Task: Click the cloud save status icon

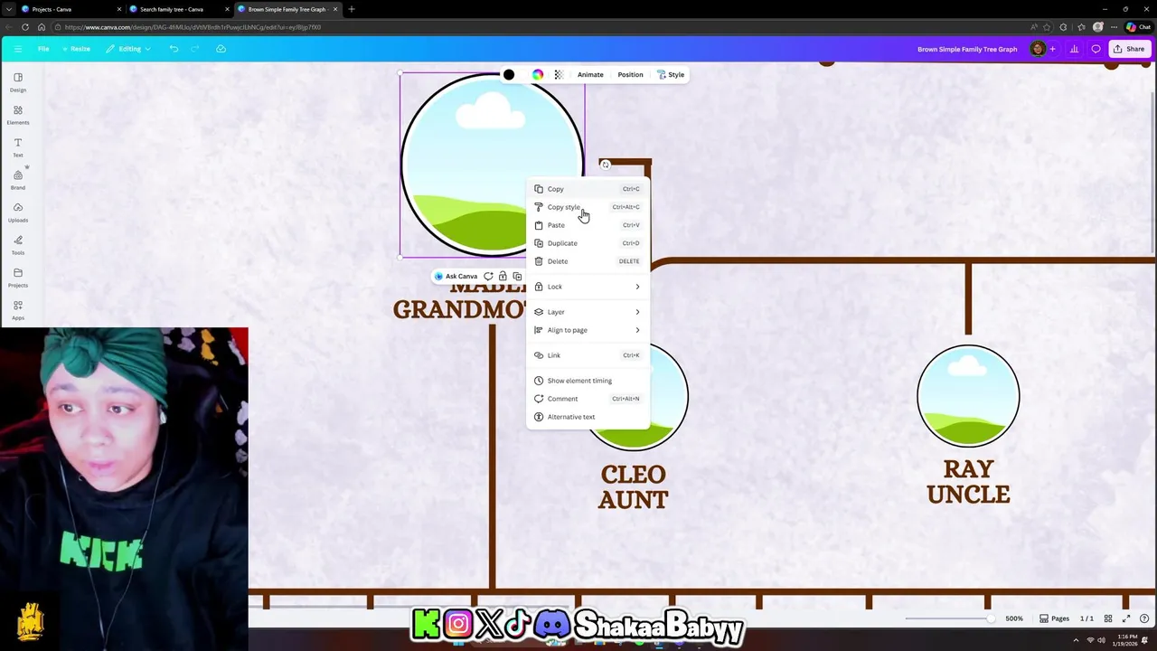Action: pos(221,49)
